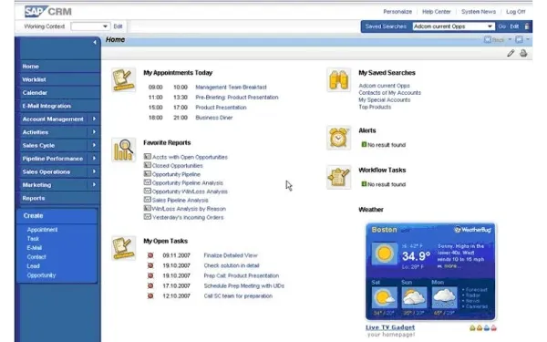Screen dimensions: 547x342
Task: Click Monday forecast cloud icon
Action: coord(445,297)
